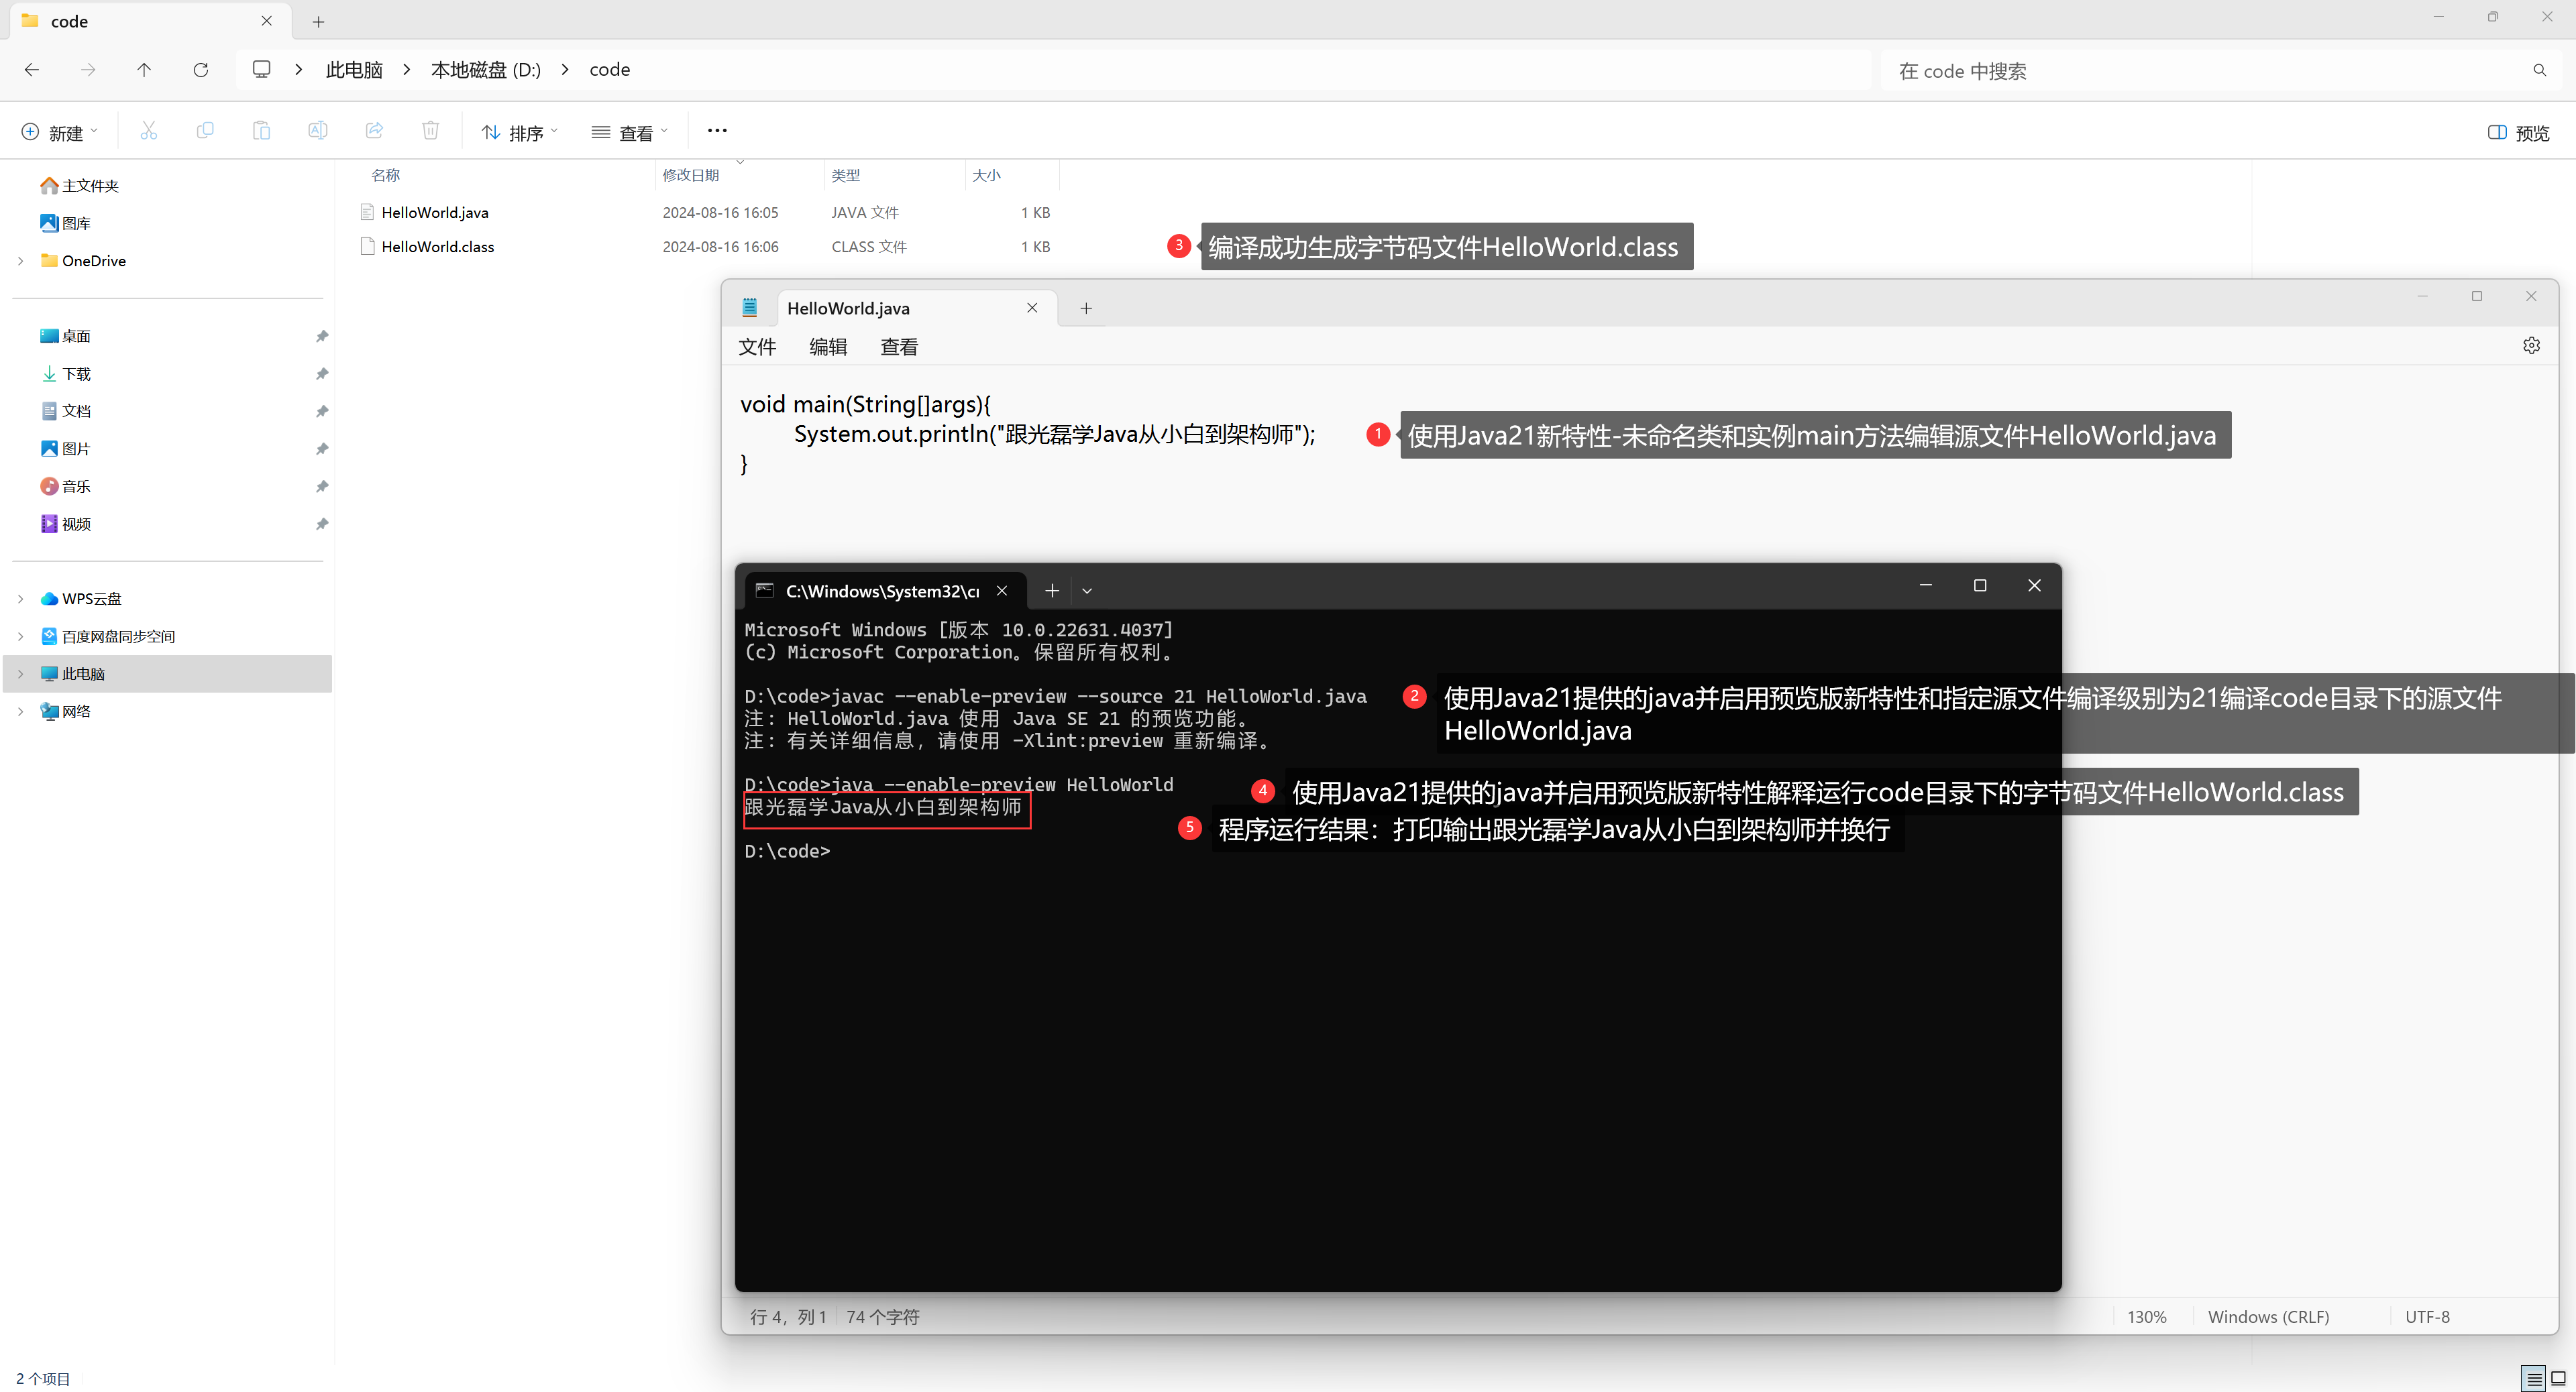Go up one folder with Up arrow

click(144, 70)
